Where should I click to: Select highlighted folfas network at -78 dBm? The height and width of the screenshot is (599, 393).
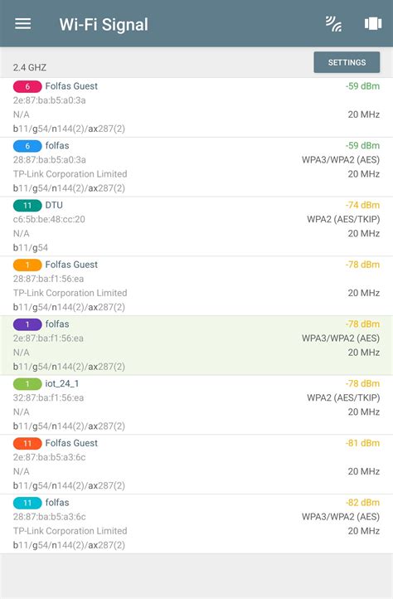(x=196, y=345)
